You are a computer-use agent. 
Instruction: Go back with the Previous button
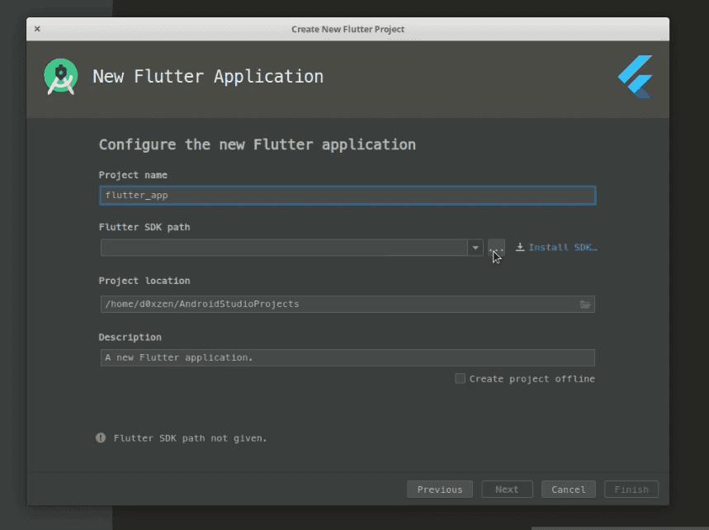click(x=439, y=490)
